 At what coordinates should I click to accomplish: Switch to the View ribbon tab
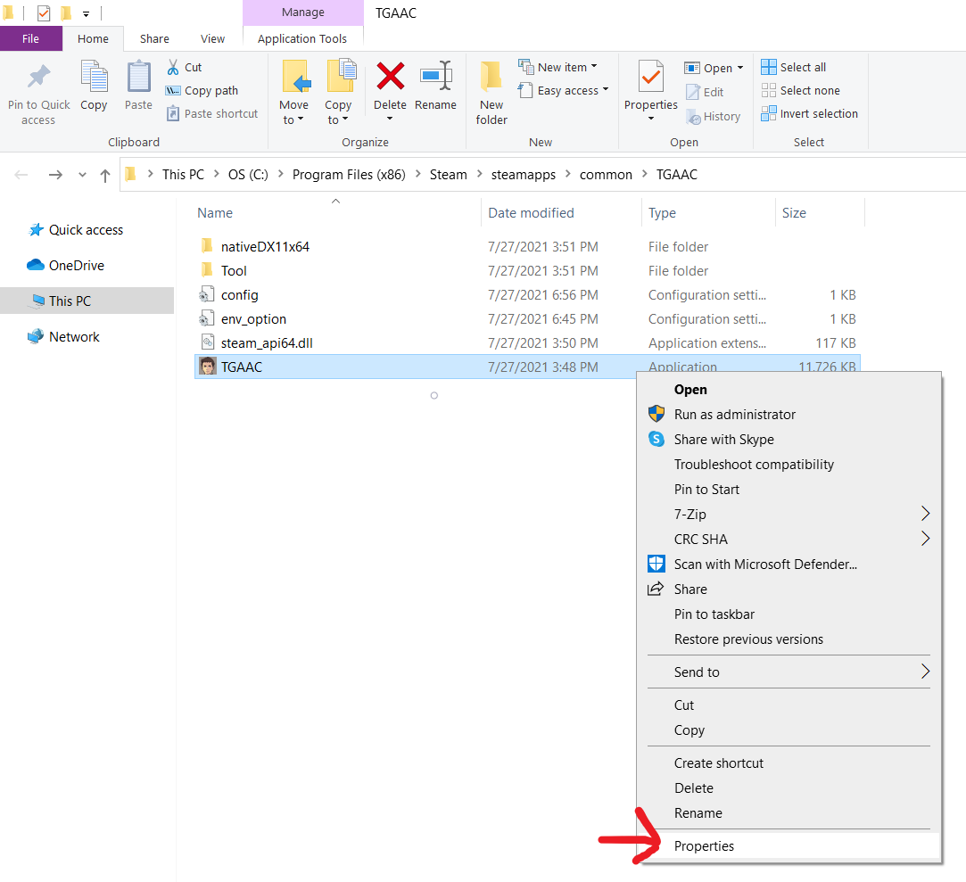pyautogui.click(x=212, y=38)
